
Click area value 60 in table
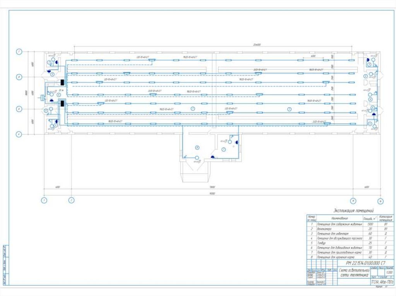(370, 233)
